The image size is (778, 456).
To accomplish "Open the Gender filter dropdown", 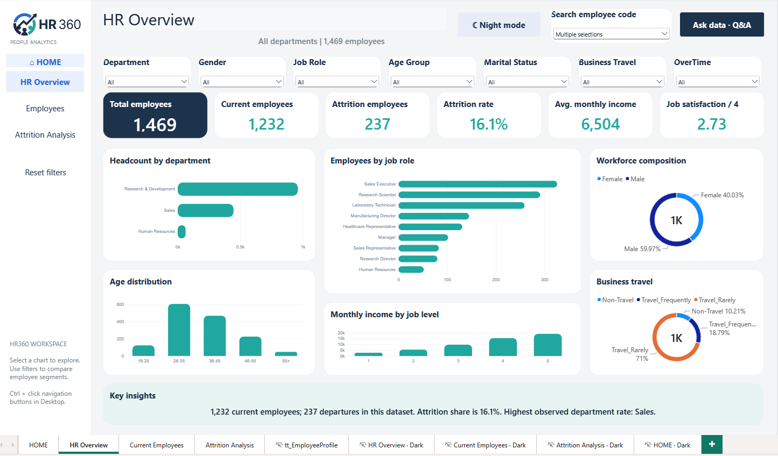I will pyautogui.click(x=242, y=82).
